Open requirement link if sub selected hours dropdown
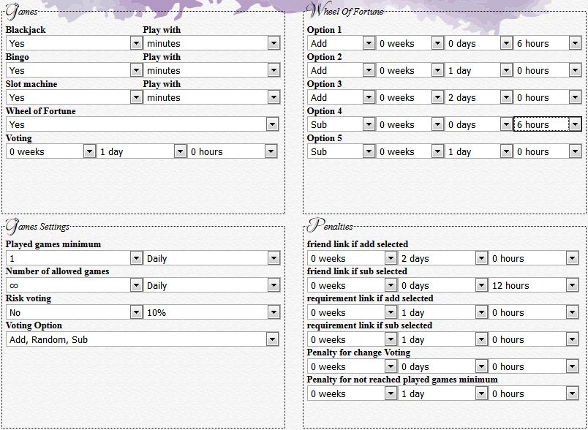 click(x=534, y=339)
